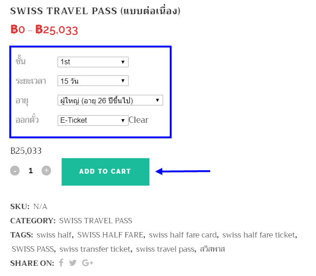Image resolution: width=316 pixels, height=276 pixels.
Task: Decrease quantity with the minus button
Action: pos(15,171)
